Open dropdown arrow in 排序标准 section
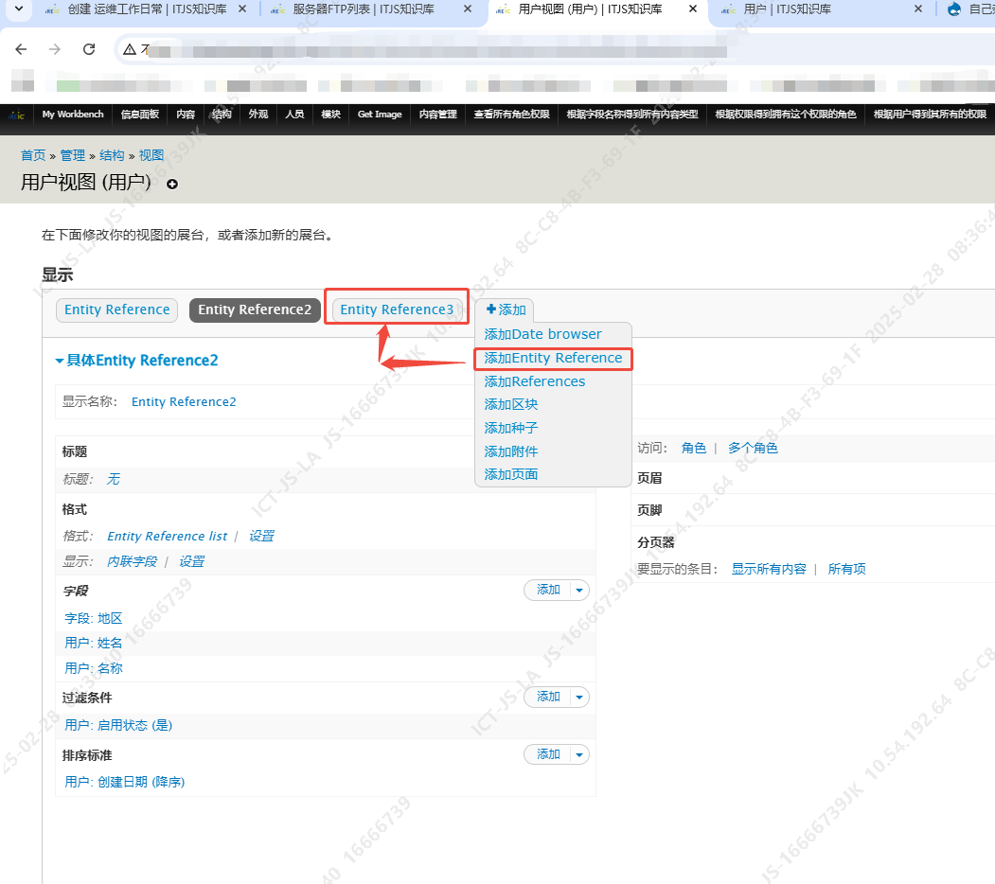The image size is (995, 884). pos(579,754)
